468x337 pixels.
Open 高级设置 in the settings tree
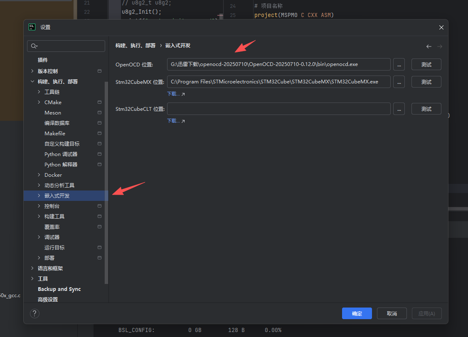pyautogui.click(x=48, y=300)
